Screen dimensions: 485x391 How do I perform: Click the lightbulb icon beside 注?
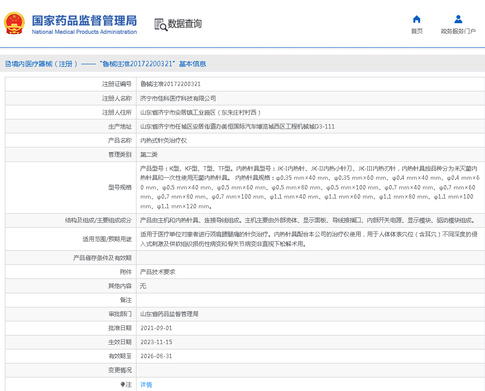pyautogui.click(x=122, y=385)
